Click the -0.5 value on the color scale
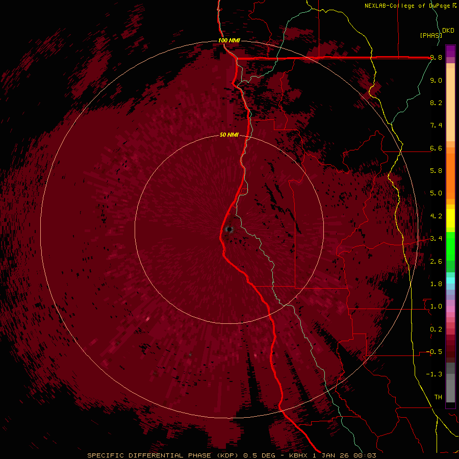This screenshot has width=459, height=459. 434,352
